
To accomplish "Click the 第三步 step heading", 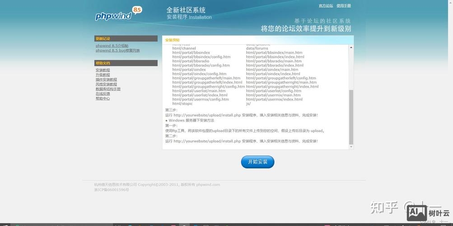I will pyautogui.click(x=171, y=110).
